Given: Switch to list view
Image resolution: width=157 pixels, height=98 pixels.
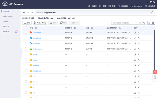Looking at the screenshot, I should pos(149,23).
